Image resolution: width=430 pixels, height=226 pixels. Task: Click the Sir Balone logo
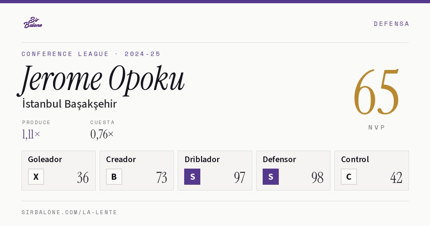[x=33, y=23]
